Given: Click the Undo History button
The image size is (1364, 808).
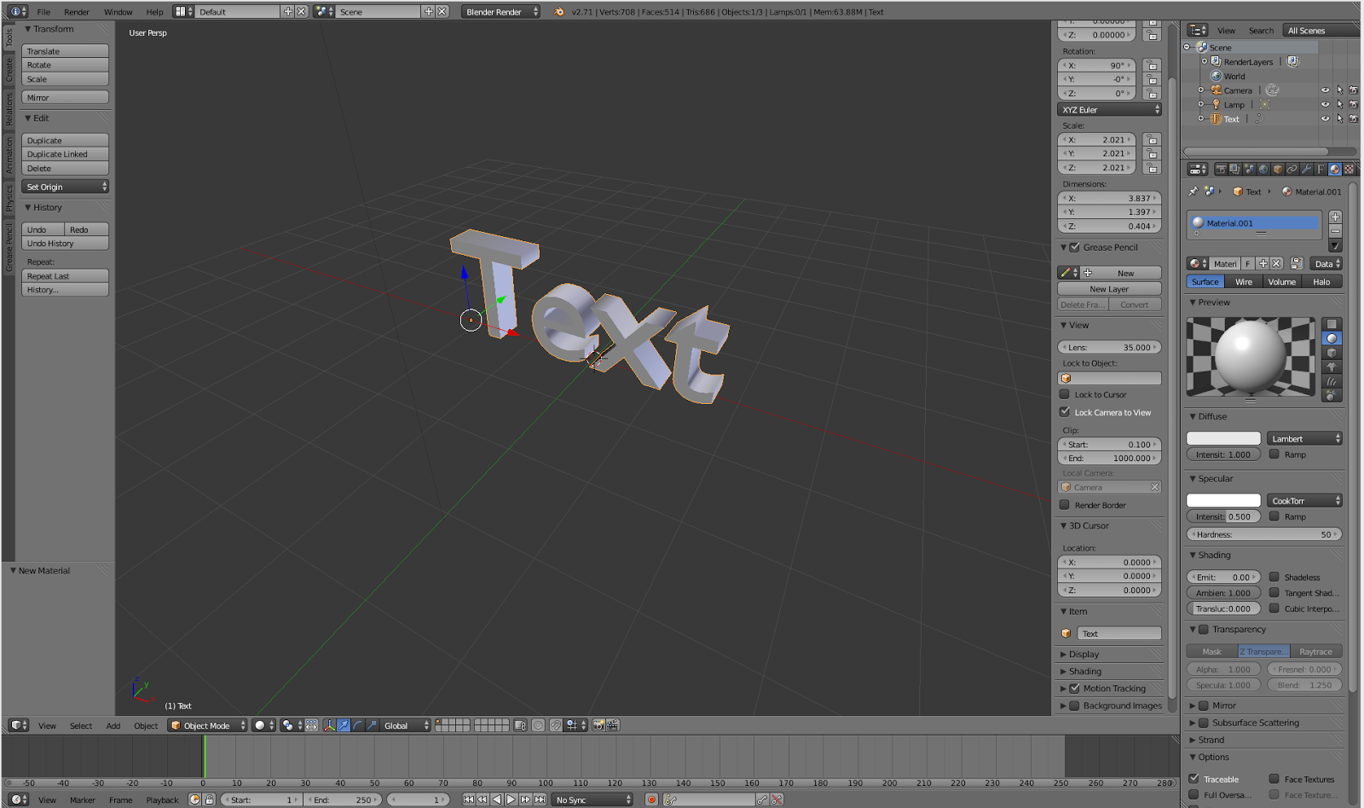Looking at the screenshot, I should coord(66,244).
